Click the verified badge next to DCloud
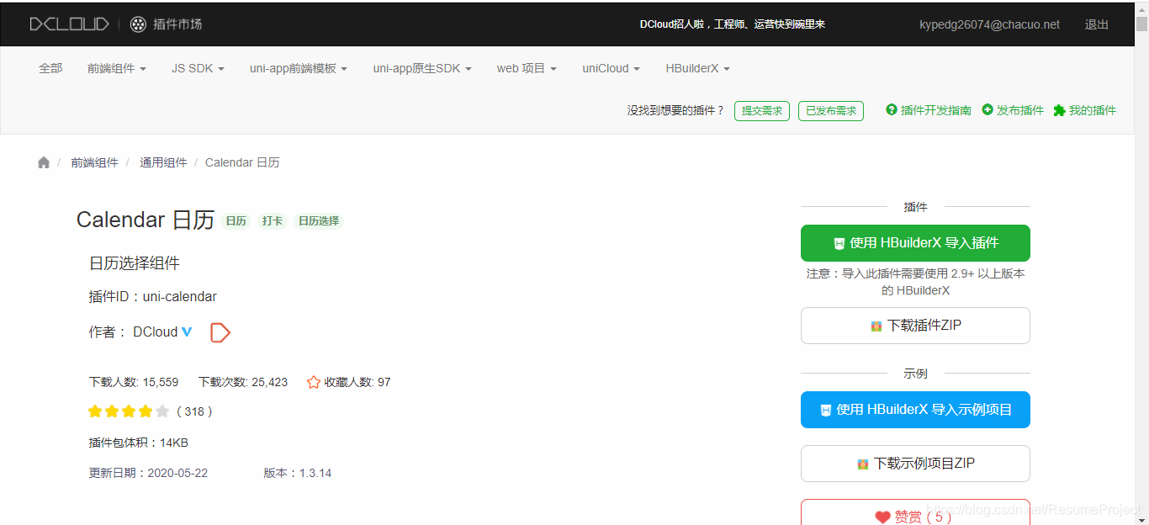1149x525 pixels. click(x=187, y=331)
